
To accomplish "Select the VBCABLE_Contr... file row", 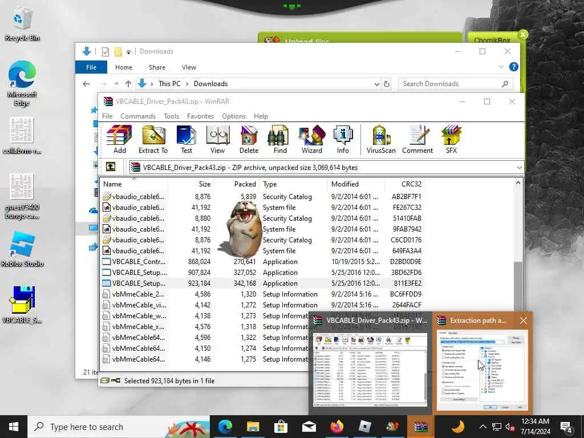I will click(262, 261).
